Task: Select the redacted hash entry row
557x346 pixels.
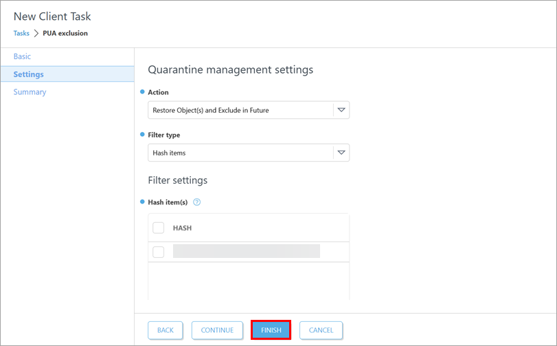Action: pyautogui.click(x=247, y=252)
